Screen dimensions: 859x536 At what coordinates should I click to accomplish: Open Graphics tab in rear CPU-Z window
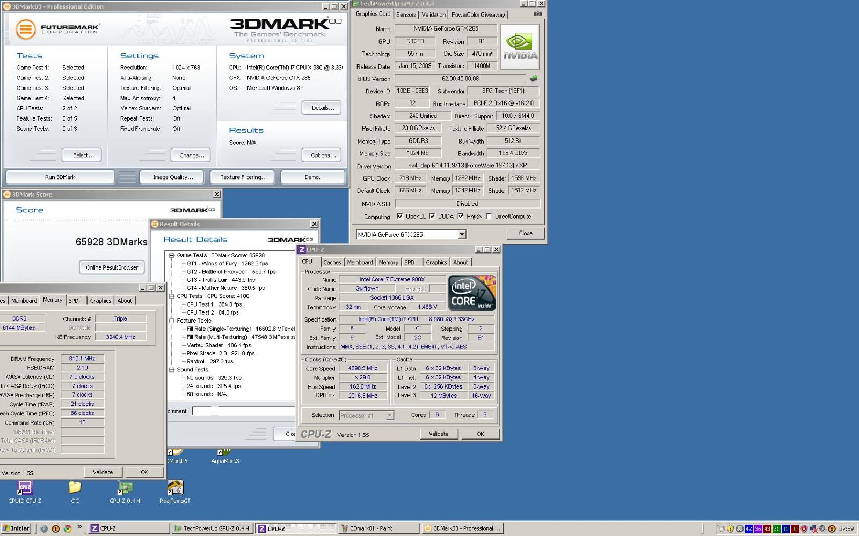100,301
